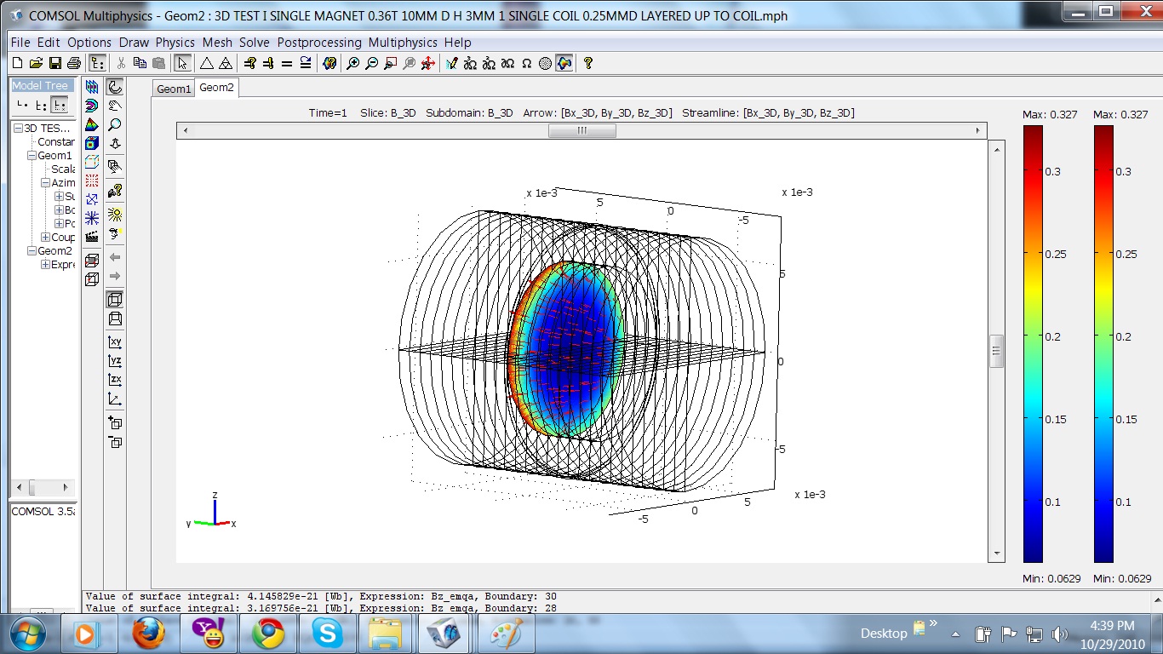The width and height of the screenshot is (1163, 654).
Task: Click the Zoom In magnifier toolbar icon
Action: click(352, 63)
